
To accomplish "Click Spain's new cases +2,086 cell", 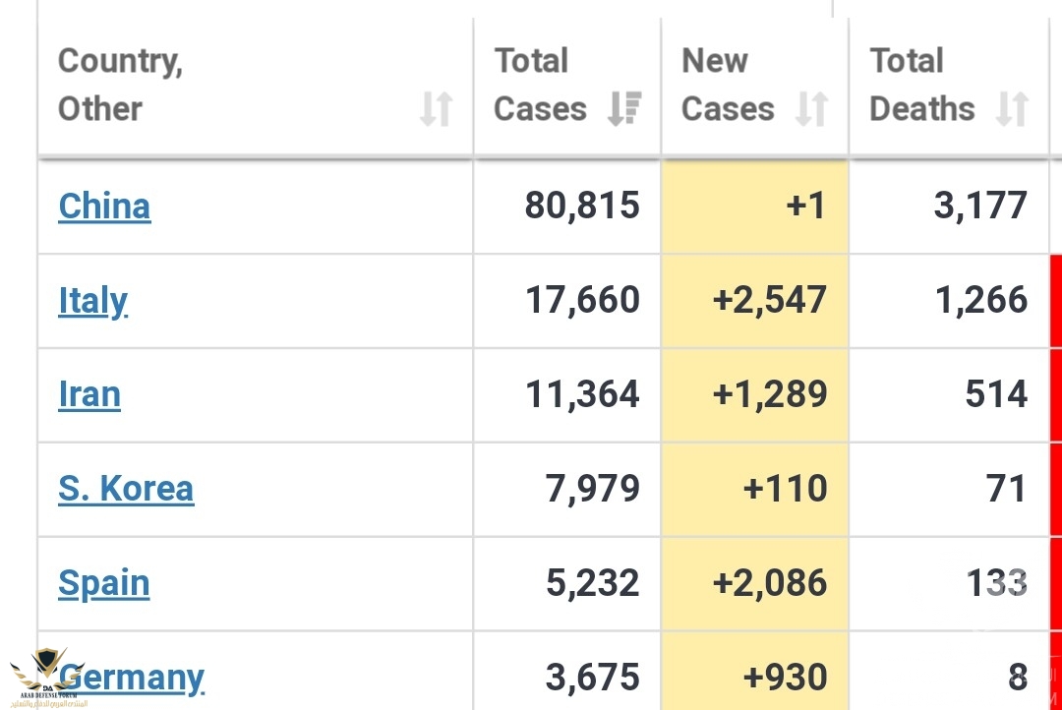I will click(x=755, y=583).
